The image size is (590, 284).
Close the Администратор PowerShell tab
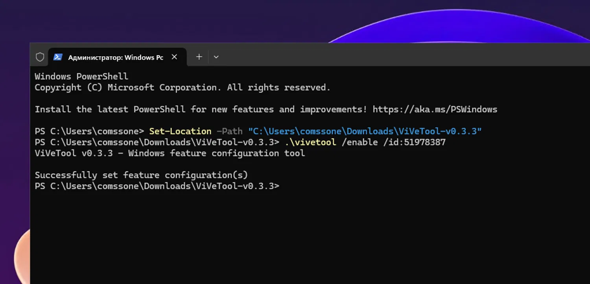pyautogui.click(x=174, y=57)
